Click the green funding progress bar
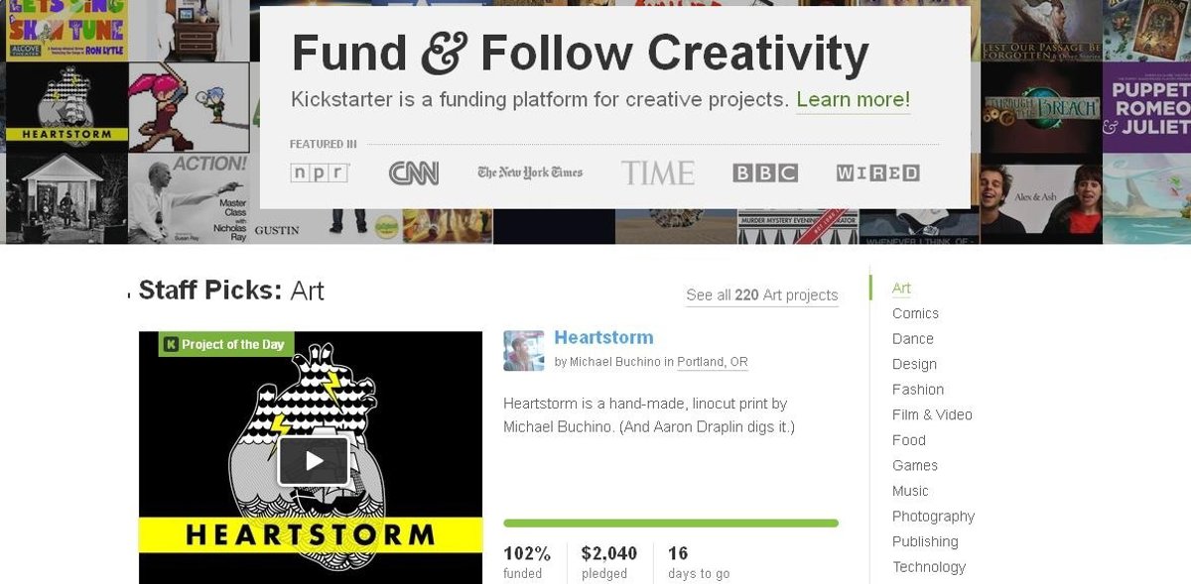 pos(670,524)
